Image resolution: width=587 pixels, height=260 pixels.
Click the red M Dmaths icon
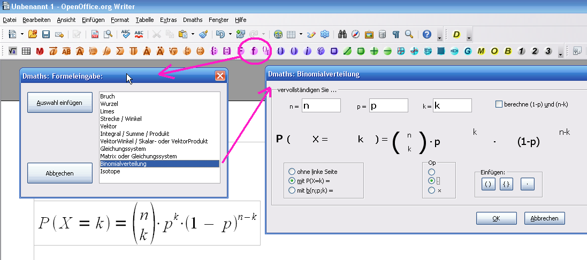click(x=40, y=51)
